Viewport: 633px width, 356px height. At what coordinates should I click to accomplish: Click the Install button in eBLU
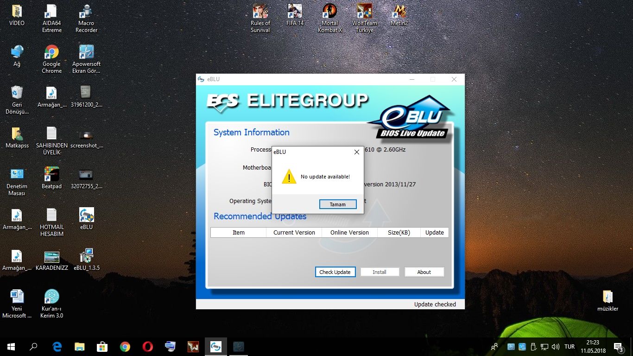(x=380, y=272)
